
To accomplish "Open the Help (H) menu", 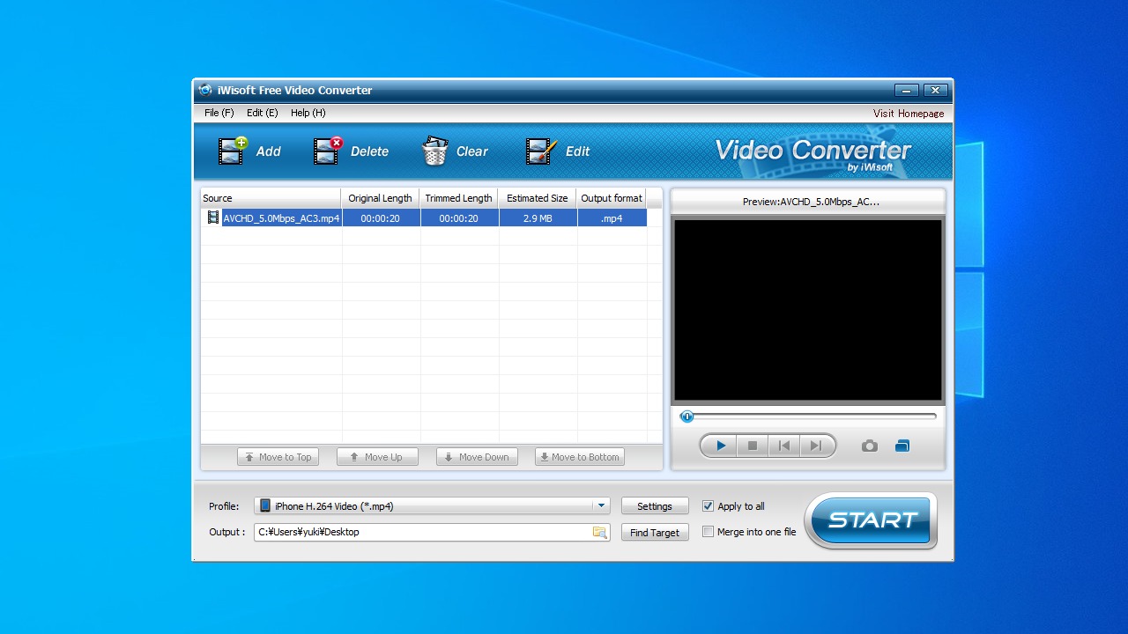I will pyautogui.click(x=308, y=113).
